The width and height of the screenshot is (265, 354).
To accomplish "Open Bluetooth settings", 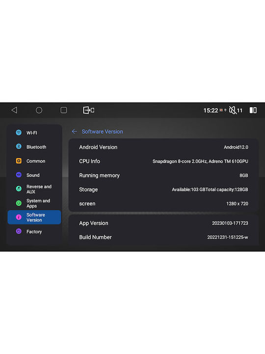I will [34, 147].
